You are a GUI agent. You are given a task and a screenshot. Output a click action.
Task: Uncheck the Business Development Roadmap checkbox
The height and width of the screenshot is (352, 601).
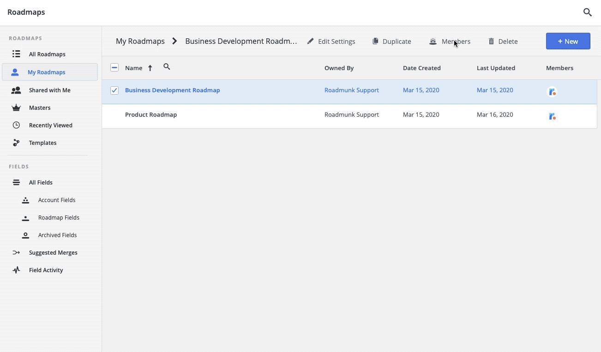[x=114, y=90]
